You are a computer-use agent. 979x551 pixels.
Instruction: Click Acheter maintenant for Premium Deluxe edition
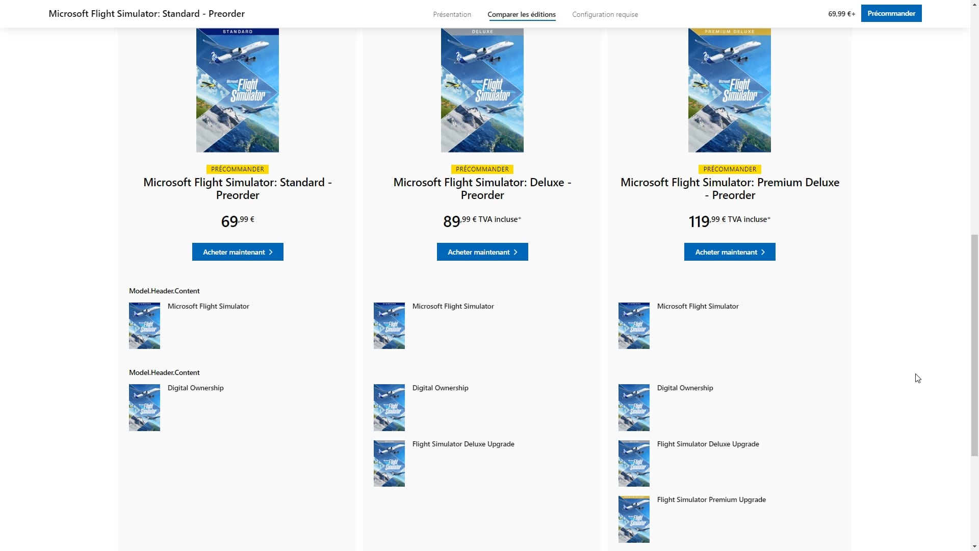730,252
